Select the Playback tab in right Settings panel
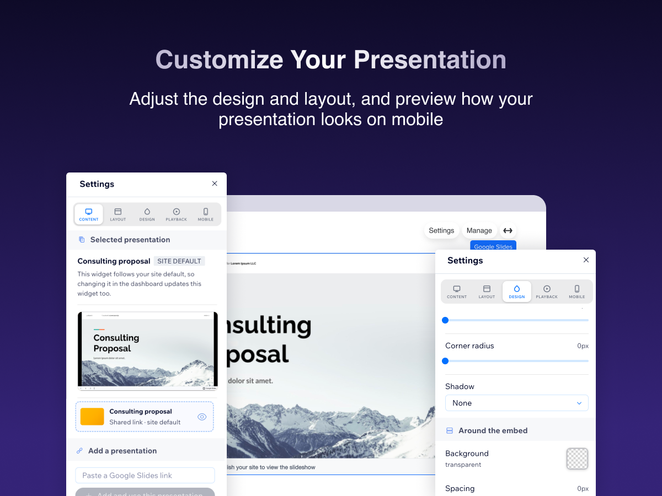The image size is (662, 496). (x=547, y=292)
